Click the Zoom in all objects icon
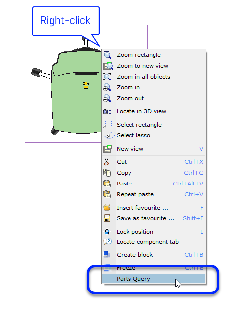233x318 pixels. point(107,77)
